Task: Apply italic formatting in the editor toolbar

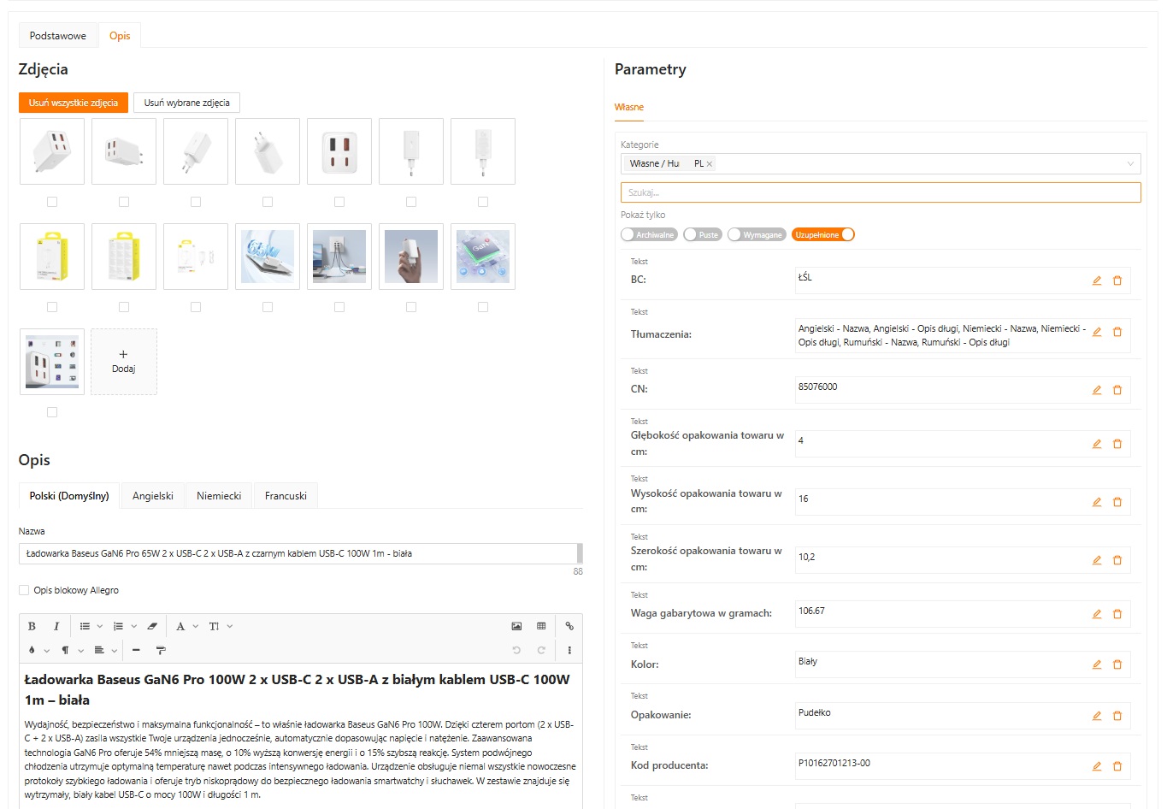Action: [x=56, y=626]
